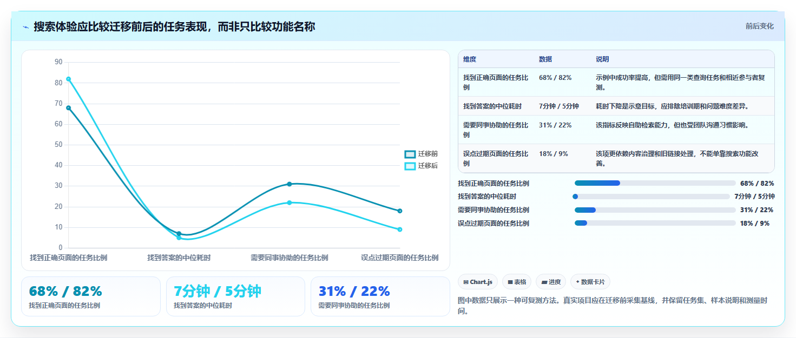
Task: Click the table cell 68% / 82%
Action: (555, 78)
